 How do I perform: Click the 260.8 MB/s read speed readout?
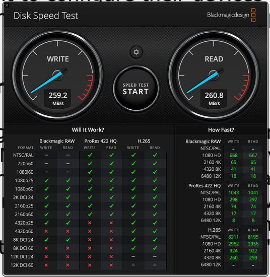coord(214,98)
